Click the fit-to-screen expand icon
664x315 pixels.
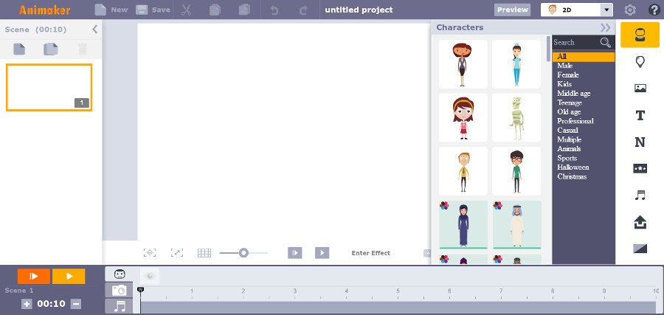(176, 253)
